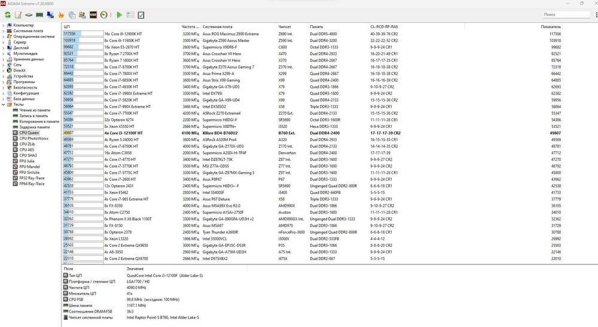Select the CPU AES benchmark
The image size is (598, 327).
tap(27, 150)
